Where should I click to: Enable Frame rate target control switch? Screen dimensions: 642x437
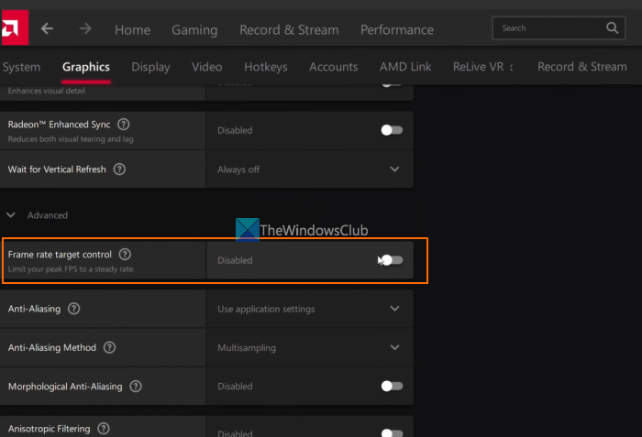click(x=392, y=260)
